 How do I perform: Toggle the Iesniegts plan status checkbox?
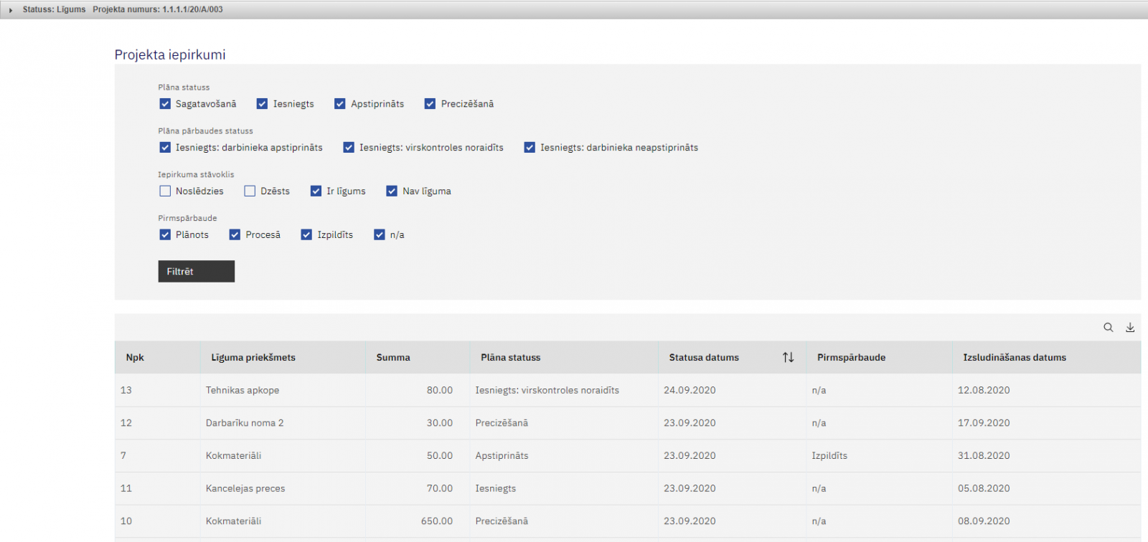(x=262, y=104)
